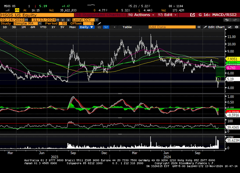The width and height of the screenshot is (240, 173).
Task: Click the MSOS US Equity security field
Action: pyautogui.click(x=37, y=15)
